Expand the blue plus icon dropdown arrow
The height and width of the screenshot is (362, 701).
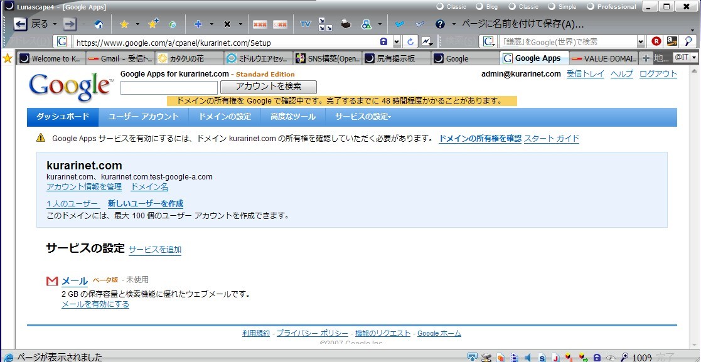[211, 24]
